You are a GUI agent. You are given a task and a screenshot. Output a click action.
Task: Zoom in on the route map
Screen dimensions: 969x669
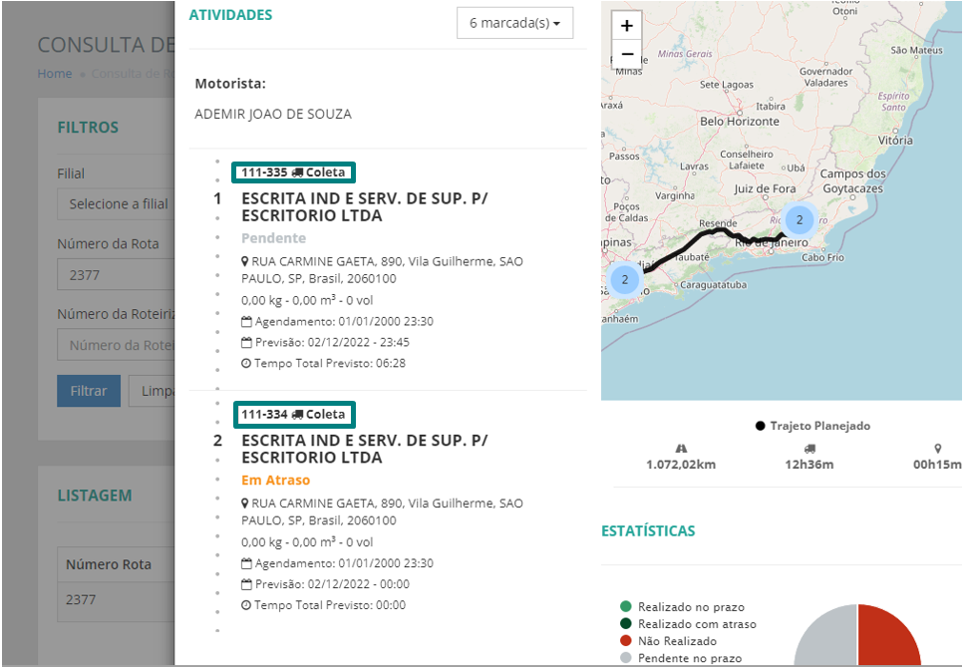tap(626, 26)
